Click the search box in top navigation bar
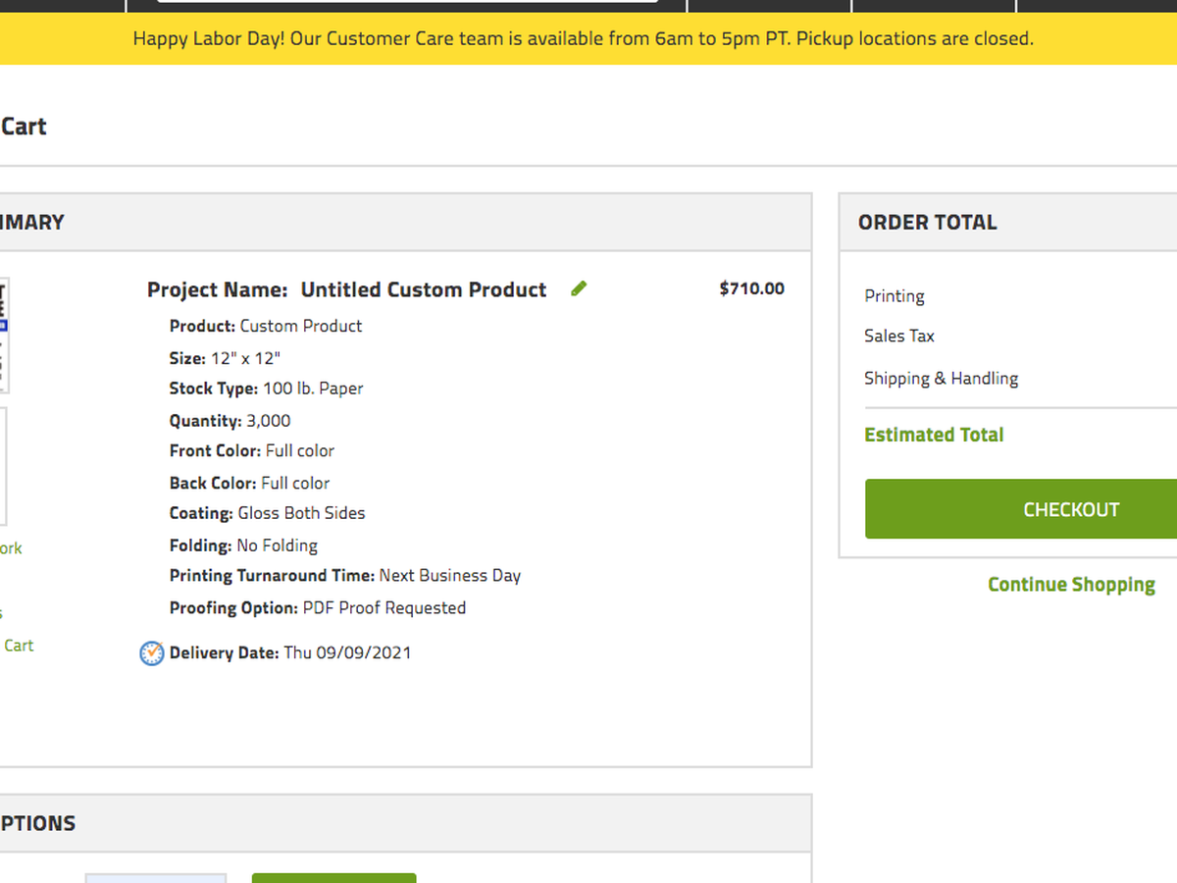The height and width of the screenshot is (883, 1177). [x=407, y=1]
